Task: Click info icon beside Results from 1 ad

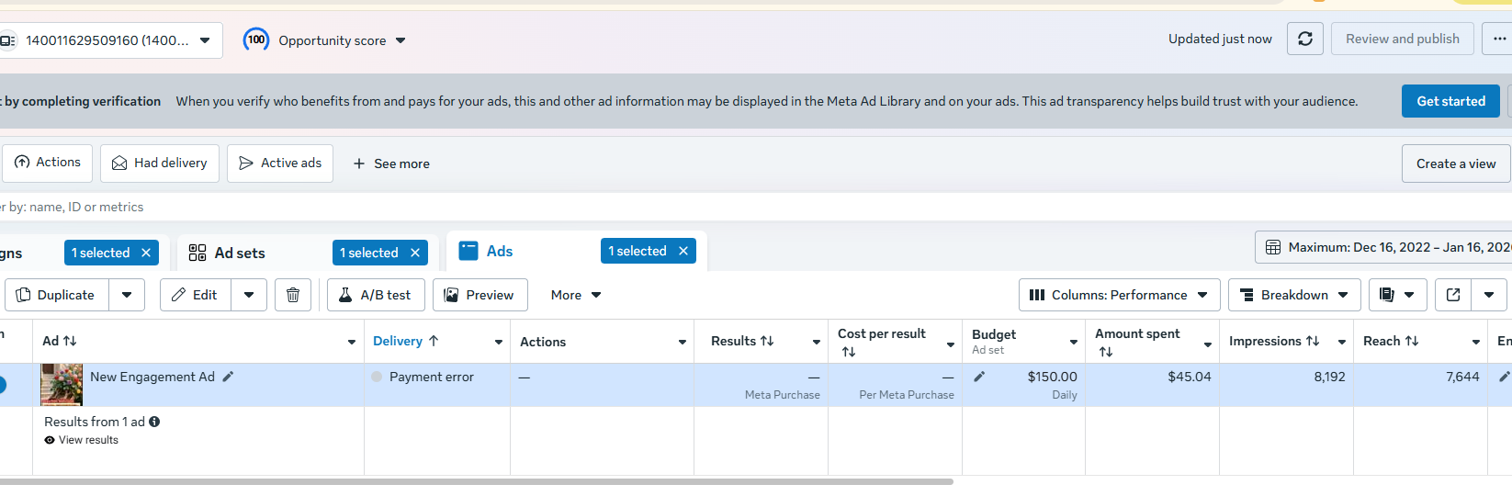Action: pyautogui.click(x=154, y=422)
